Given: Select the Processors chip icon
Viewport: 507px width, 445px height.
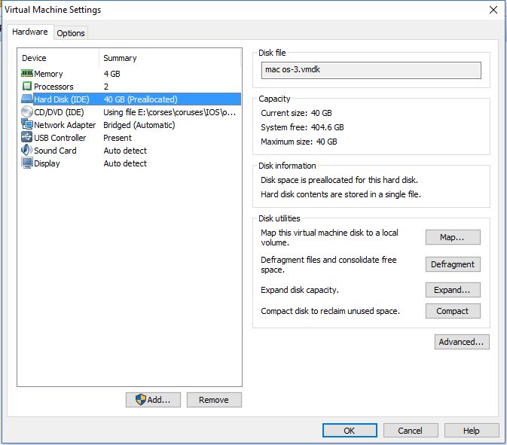Looking at the screenshot, I should (27, 87).
